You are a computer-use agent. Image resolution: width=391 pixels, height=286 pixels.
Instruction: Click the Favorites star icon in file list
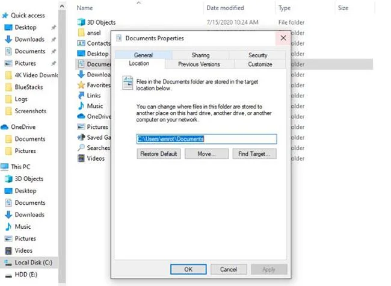tap(81, 85)
